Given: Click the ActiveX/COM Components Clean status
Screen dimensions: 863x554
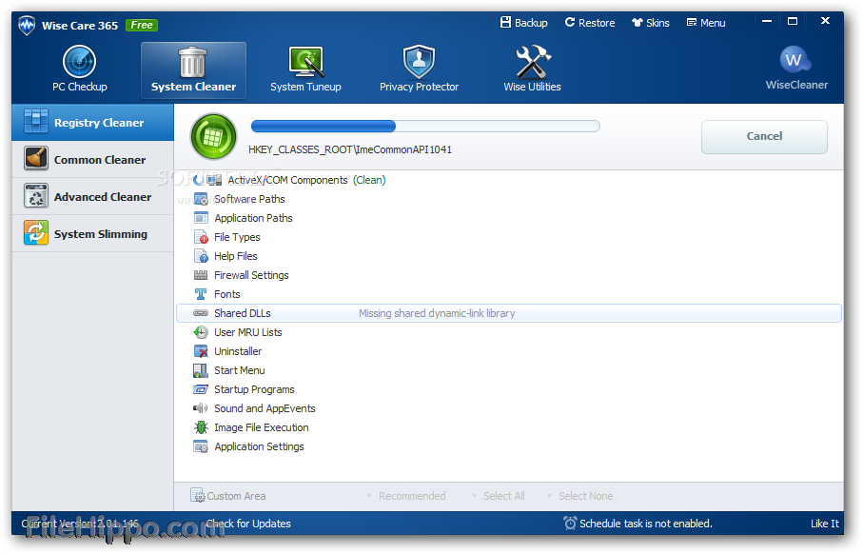Looking at the screenshot, I should (x=369, y=180).
